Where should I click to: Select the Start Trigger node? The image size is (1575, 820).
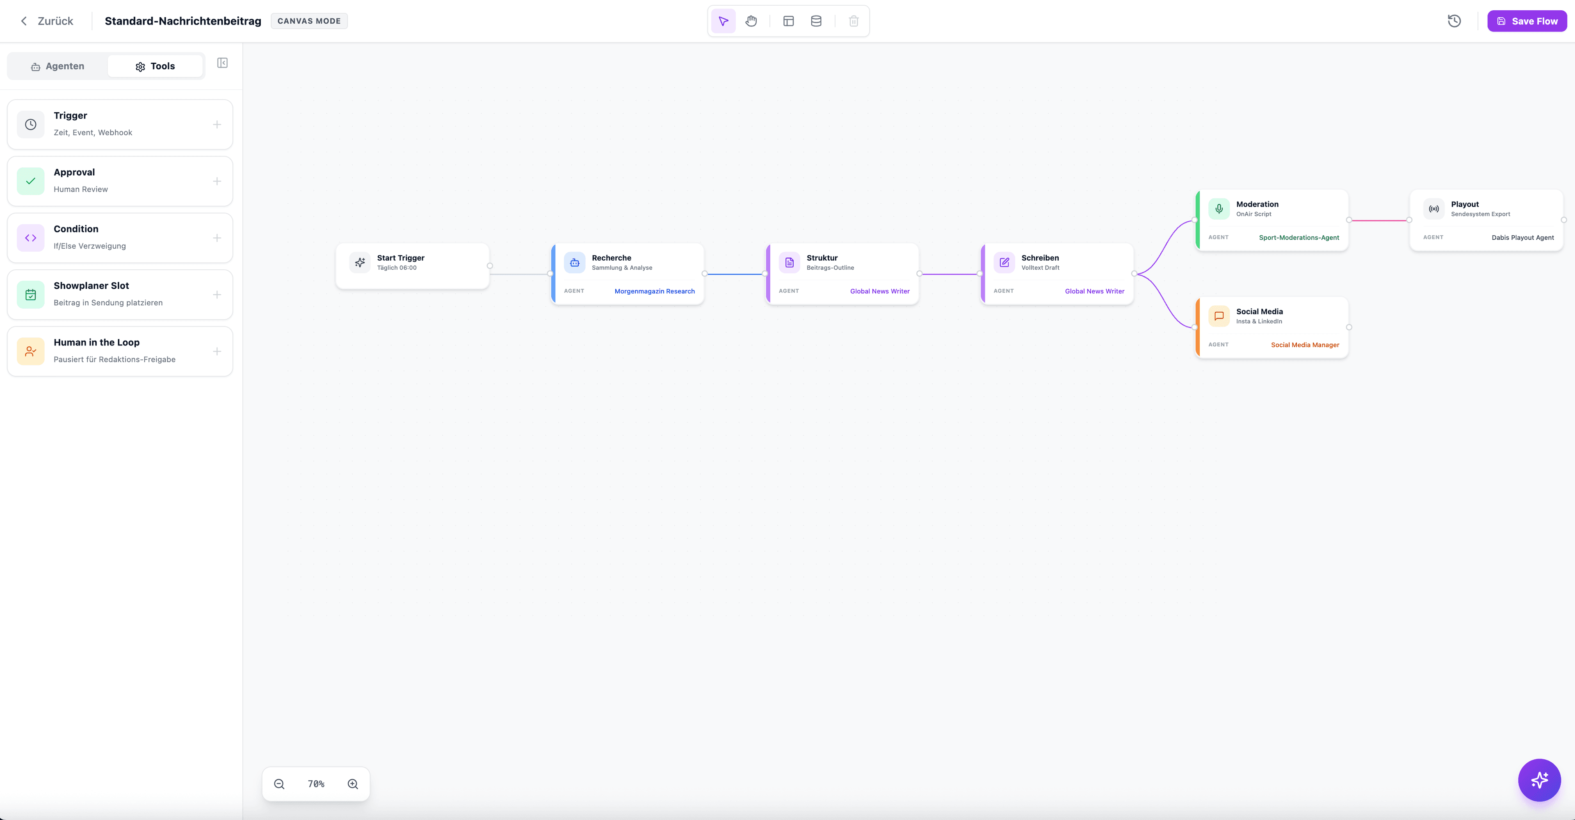click(413, 266)
